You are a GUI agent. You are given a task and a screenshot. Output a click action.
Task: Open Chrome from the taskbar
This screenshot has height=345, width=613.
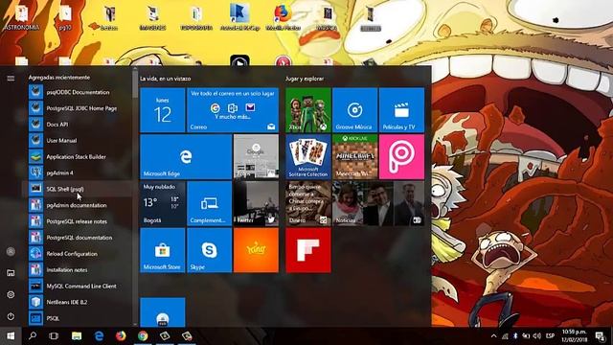[143, 336]
